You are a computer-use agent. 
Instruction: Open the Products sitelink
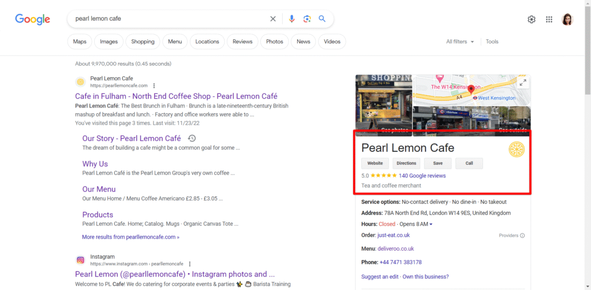98,215
